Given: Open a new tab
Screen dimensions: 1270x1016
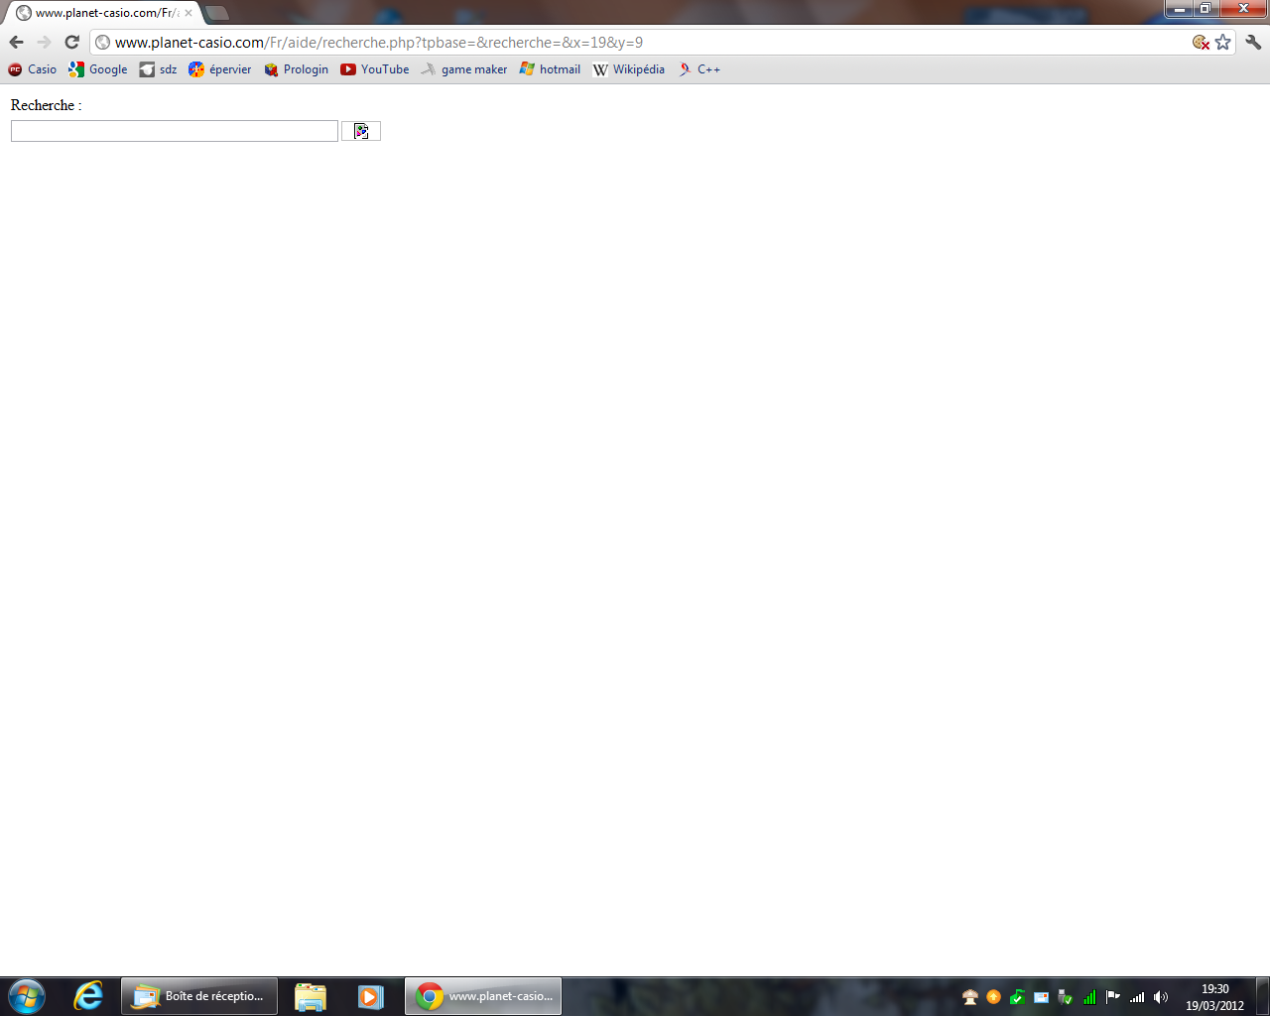Looking at the screenshot, I should click(216, 13).
